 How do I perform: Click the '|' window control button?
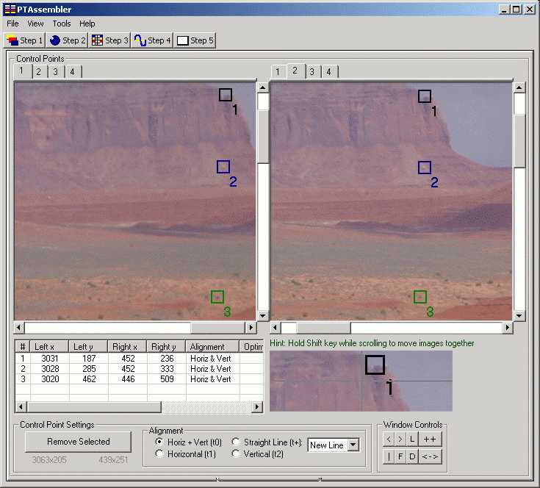[x=389, y=456]
